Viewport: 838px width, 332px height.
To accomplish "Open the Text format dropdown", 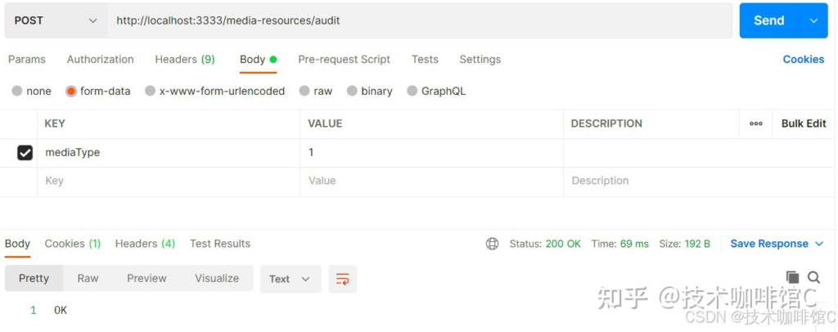I will point(290,279).
